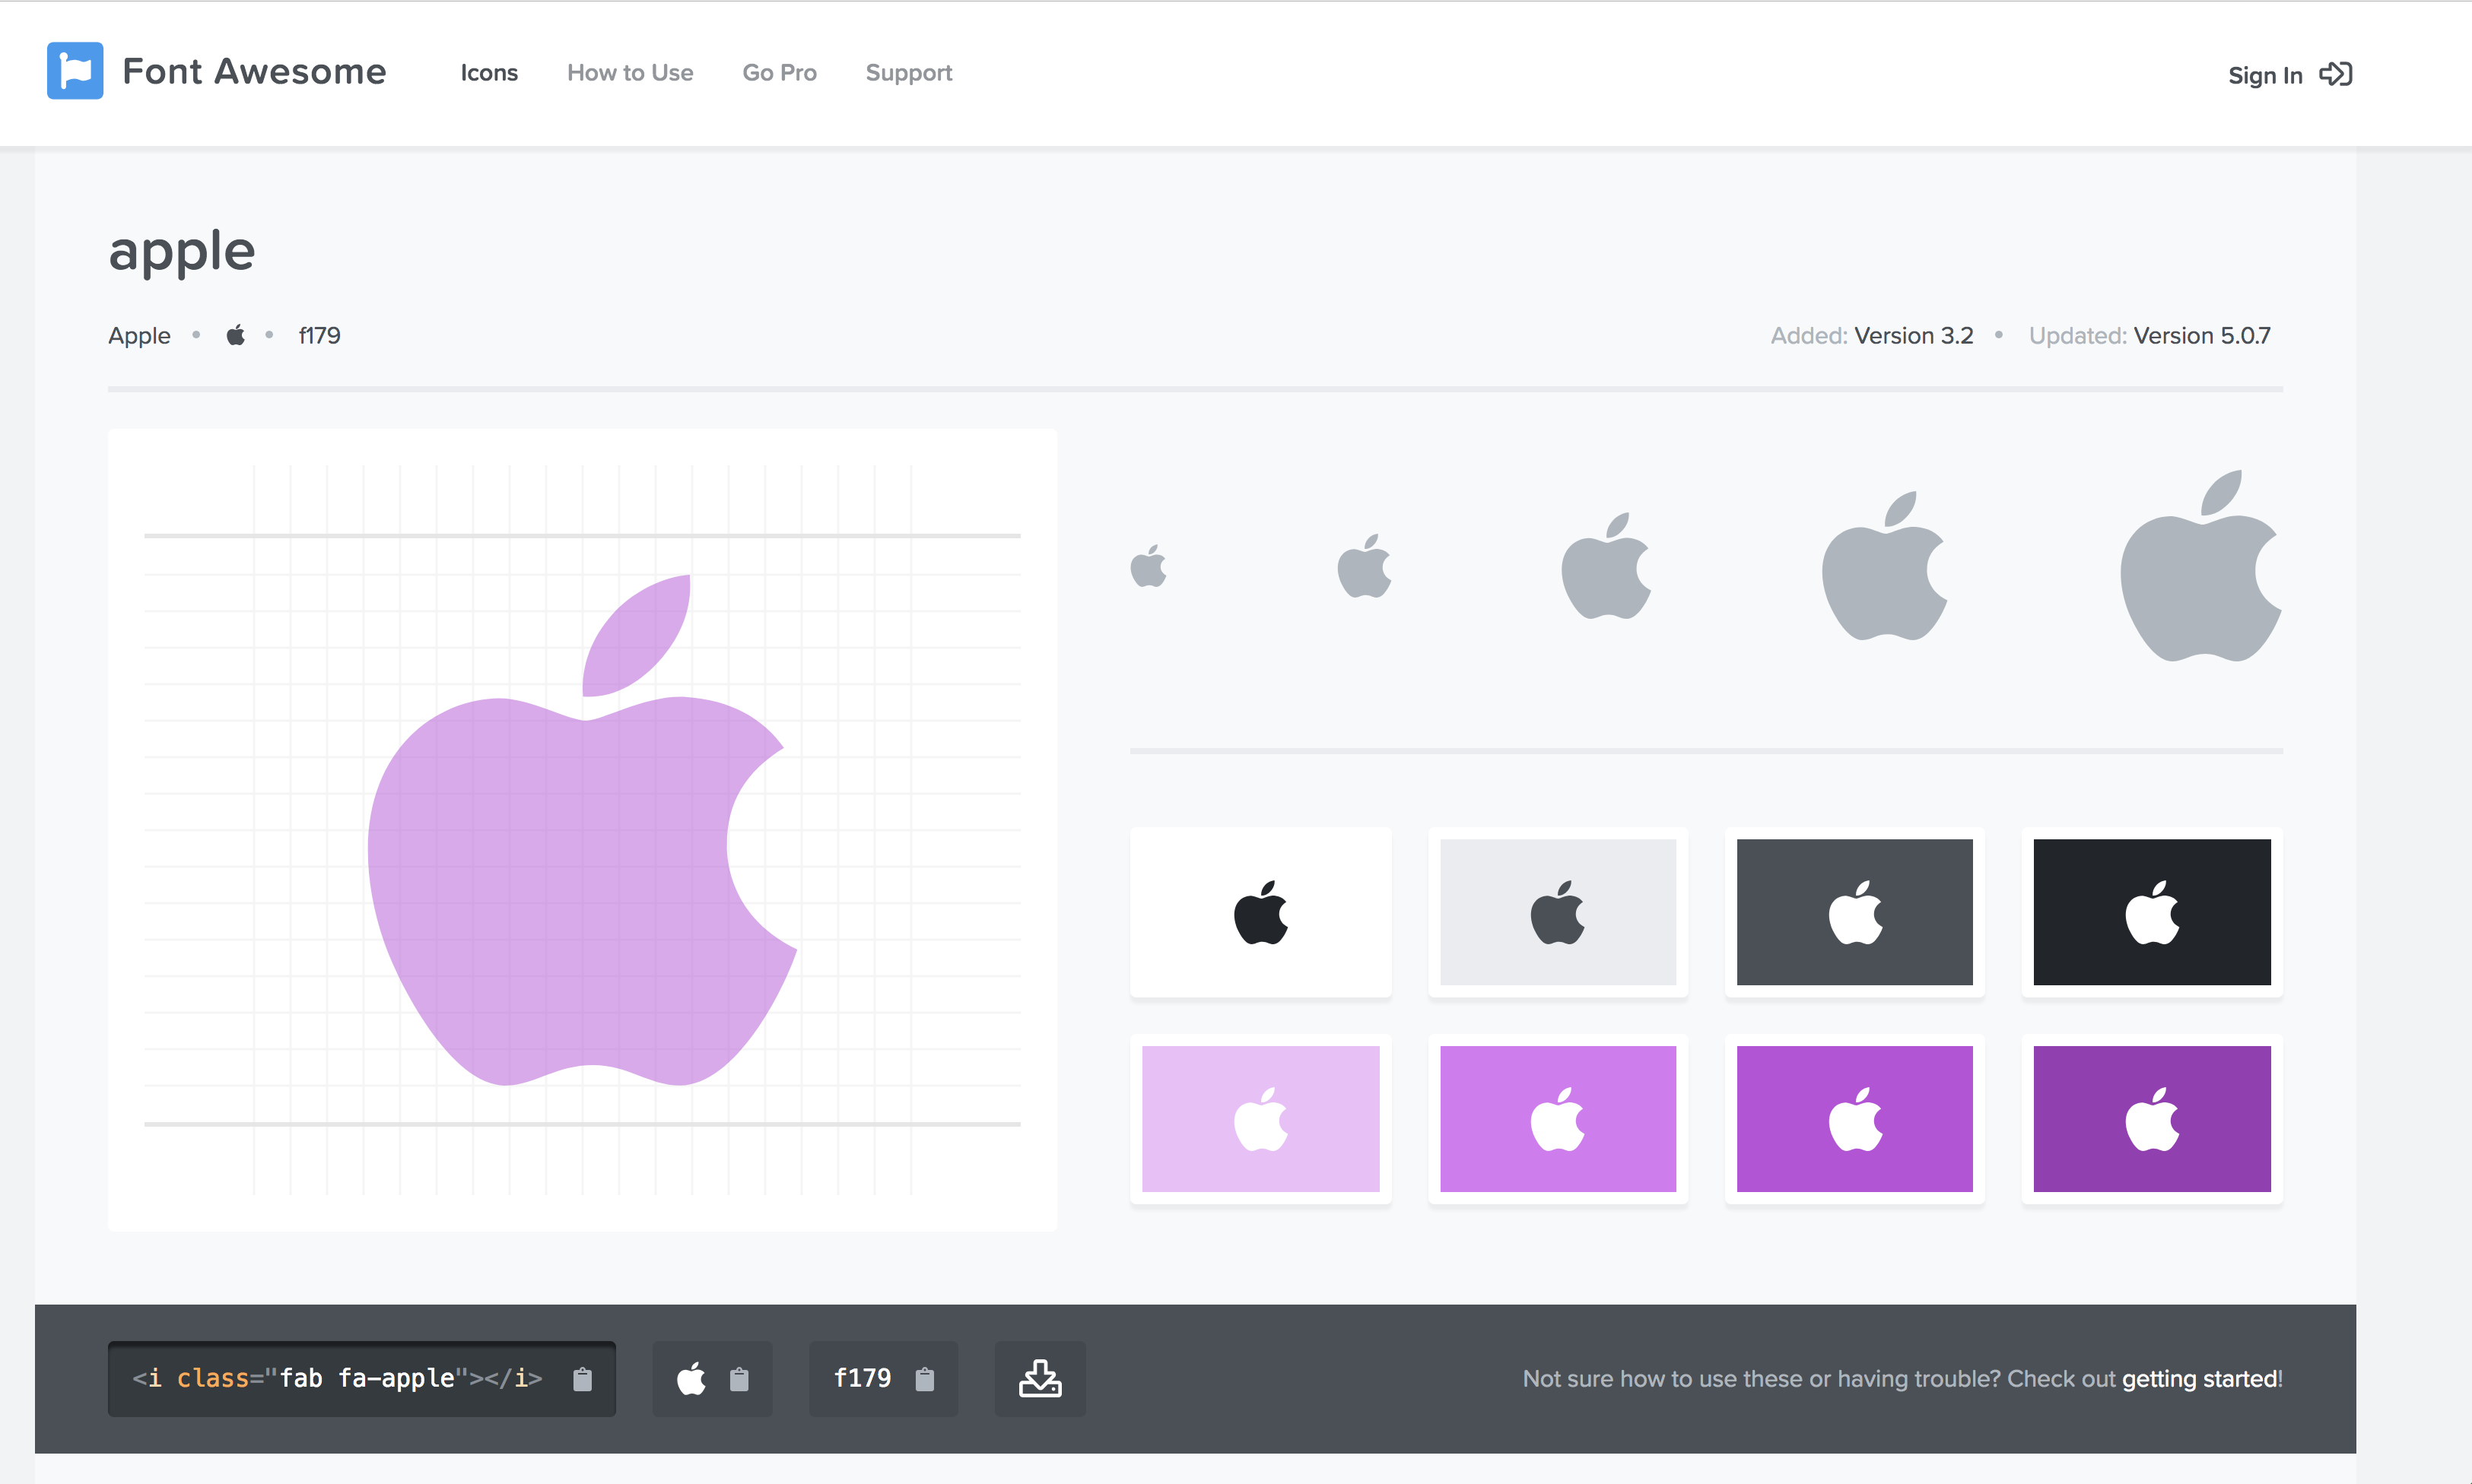Click the f179 code in header row

319,335
